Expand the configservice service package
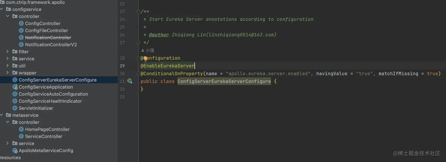 tap(8, 59)
